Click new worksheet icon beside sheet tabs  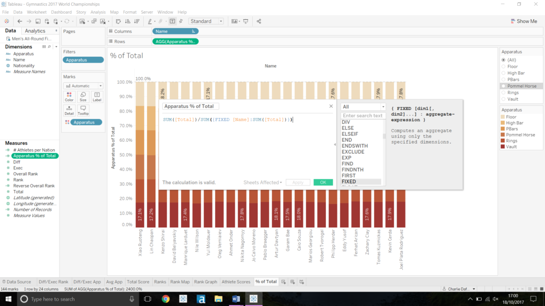click(x=284, y=282)
